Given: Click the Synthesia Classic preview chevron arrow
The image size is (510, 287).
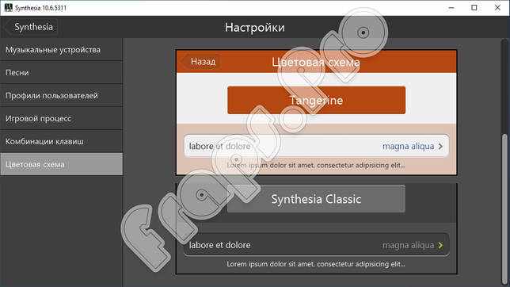Looking at the screenshot, I should pyautogui.click(x=440, y=245).
